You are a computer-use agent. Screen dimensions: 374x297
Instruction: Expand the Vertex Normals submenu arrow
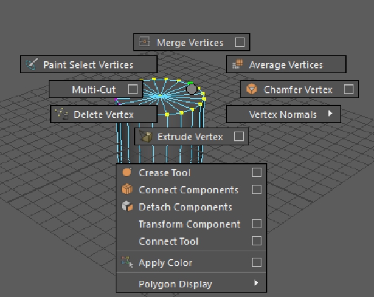coord(330,114)
